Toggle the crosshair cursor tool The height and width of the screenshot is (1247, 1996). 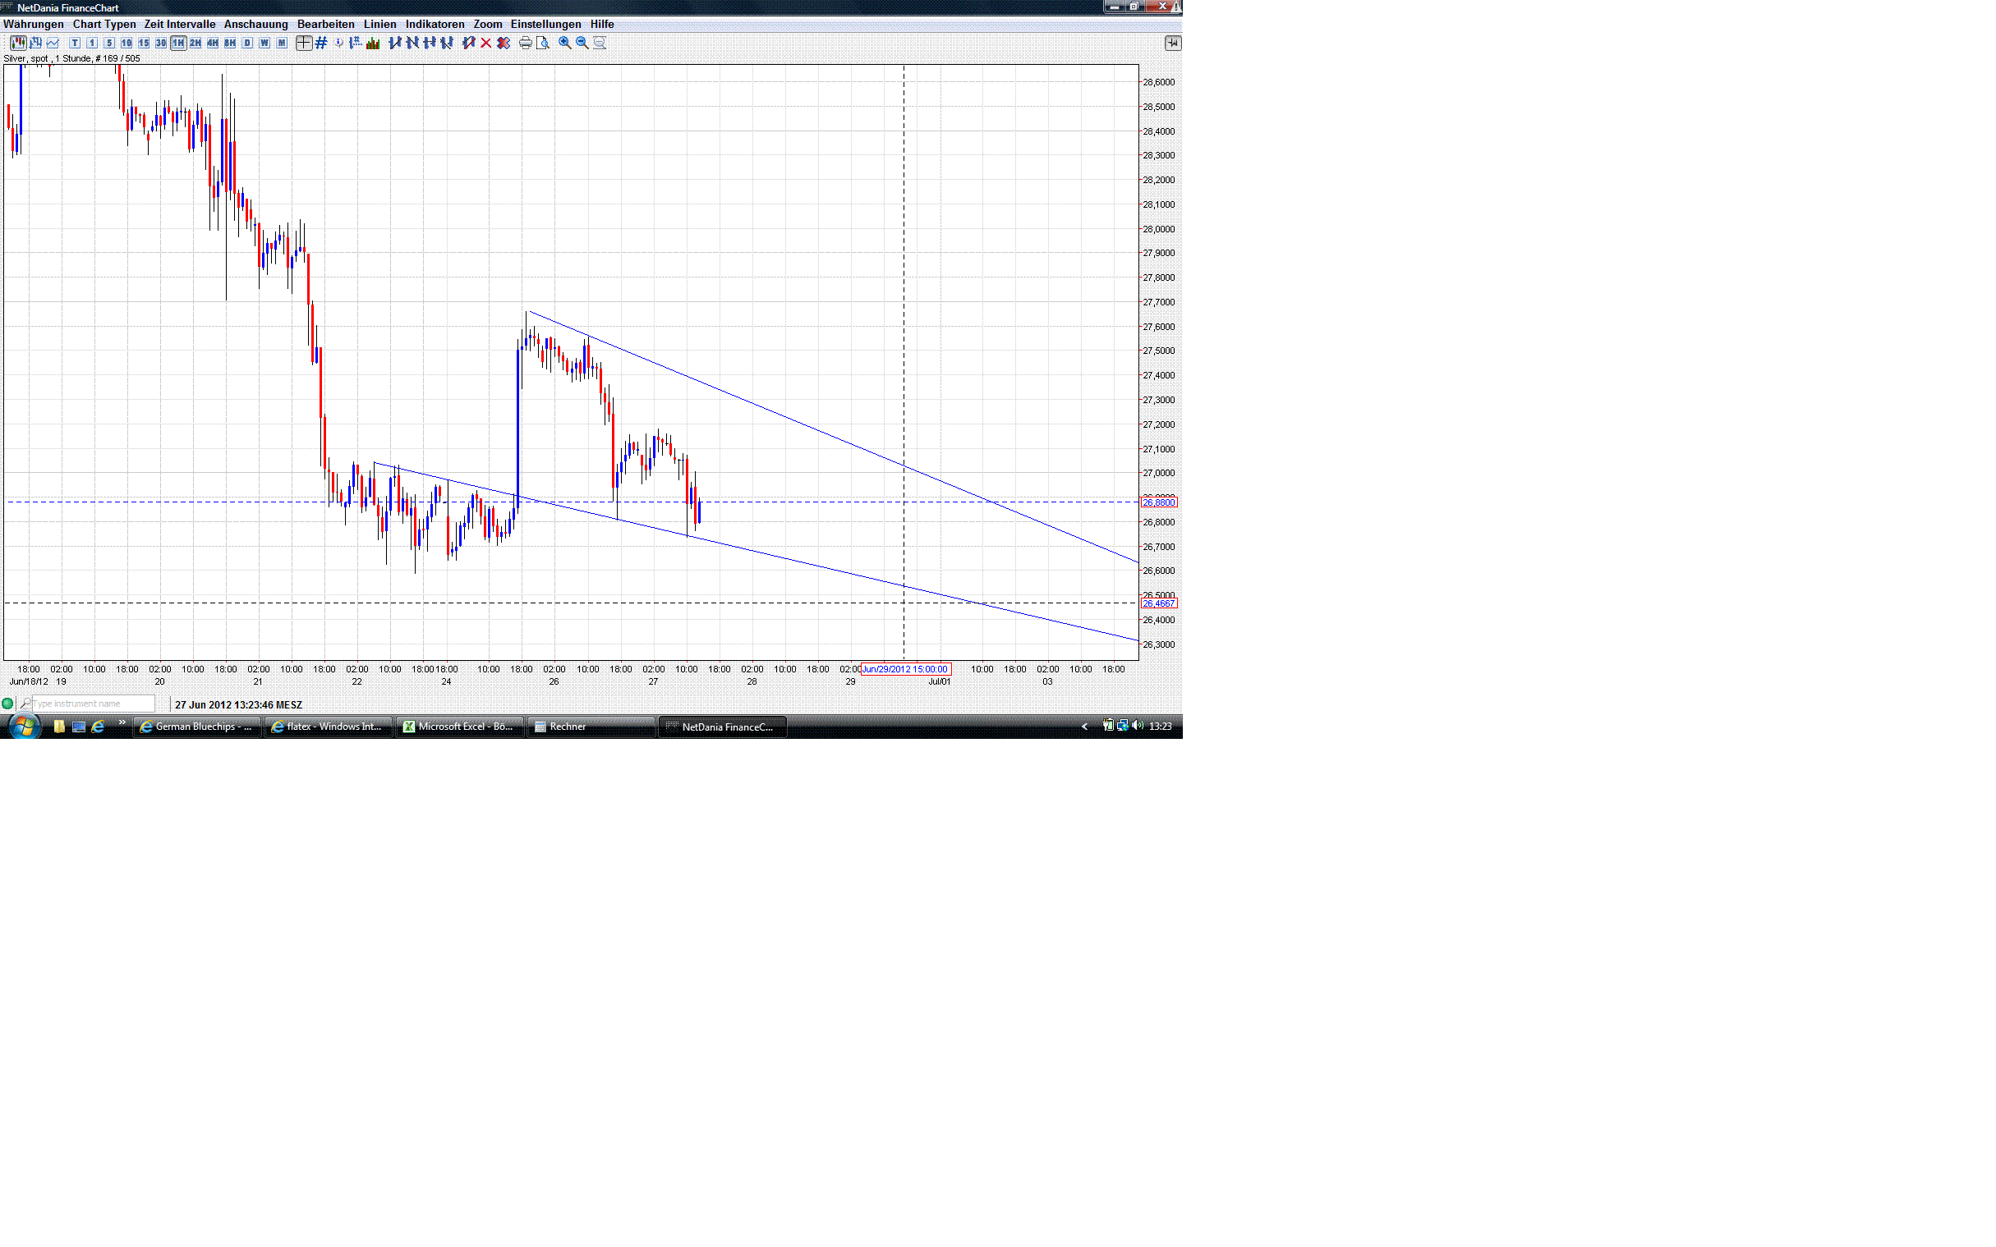click(304, 43)
